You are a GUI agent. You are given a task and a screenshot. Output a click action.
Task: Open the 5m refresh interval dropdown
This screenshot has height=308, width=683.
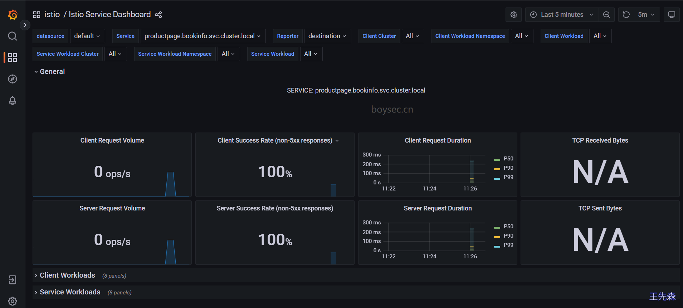point(647,15)
